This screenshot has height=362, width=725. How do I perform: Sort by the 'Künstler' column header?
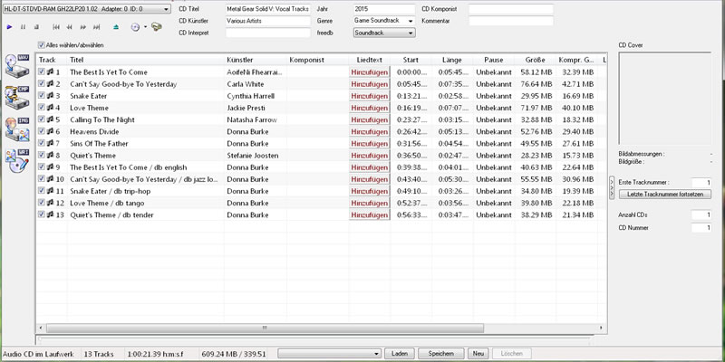click(x=254, y=60)
